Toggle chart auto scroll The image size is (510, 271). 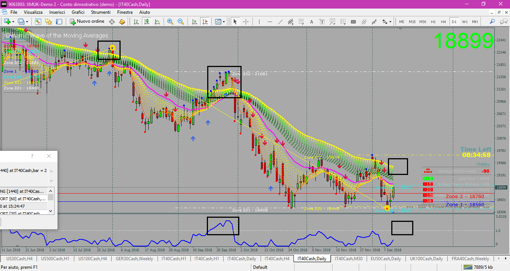pos(195,22)
